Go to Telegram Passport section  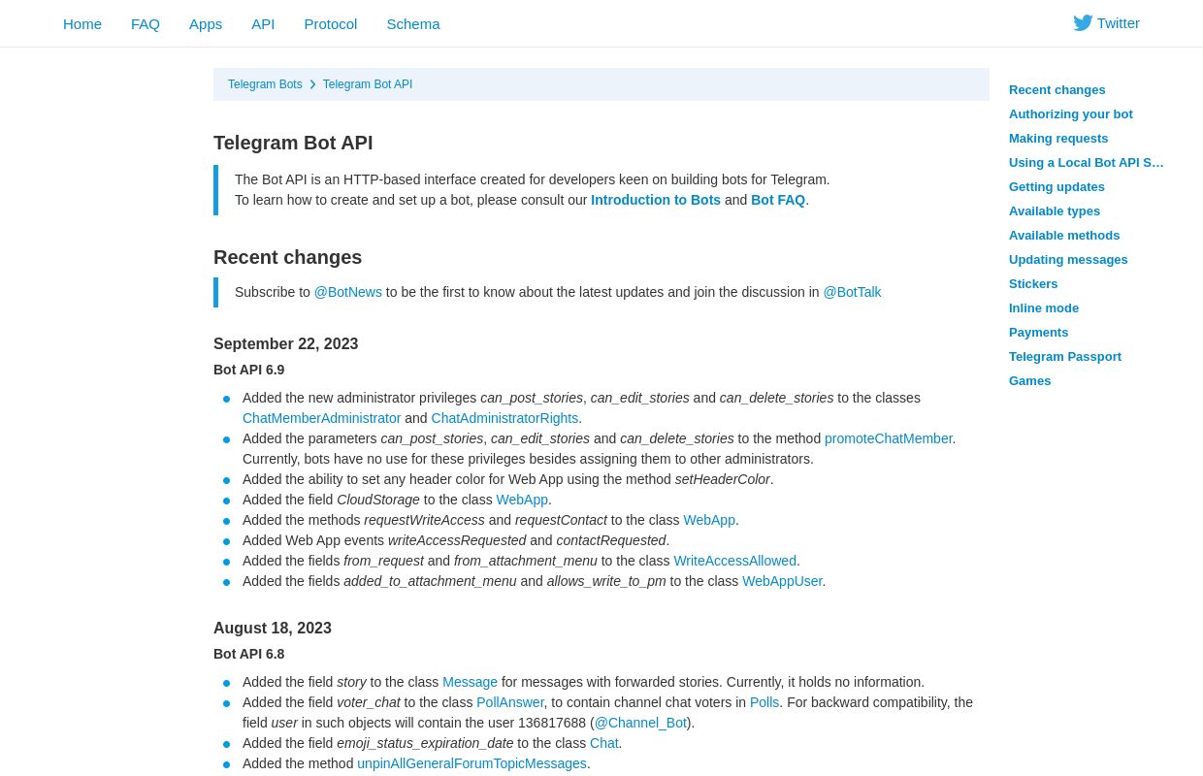point(1065,356)
